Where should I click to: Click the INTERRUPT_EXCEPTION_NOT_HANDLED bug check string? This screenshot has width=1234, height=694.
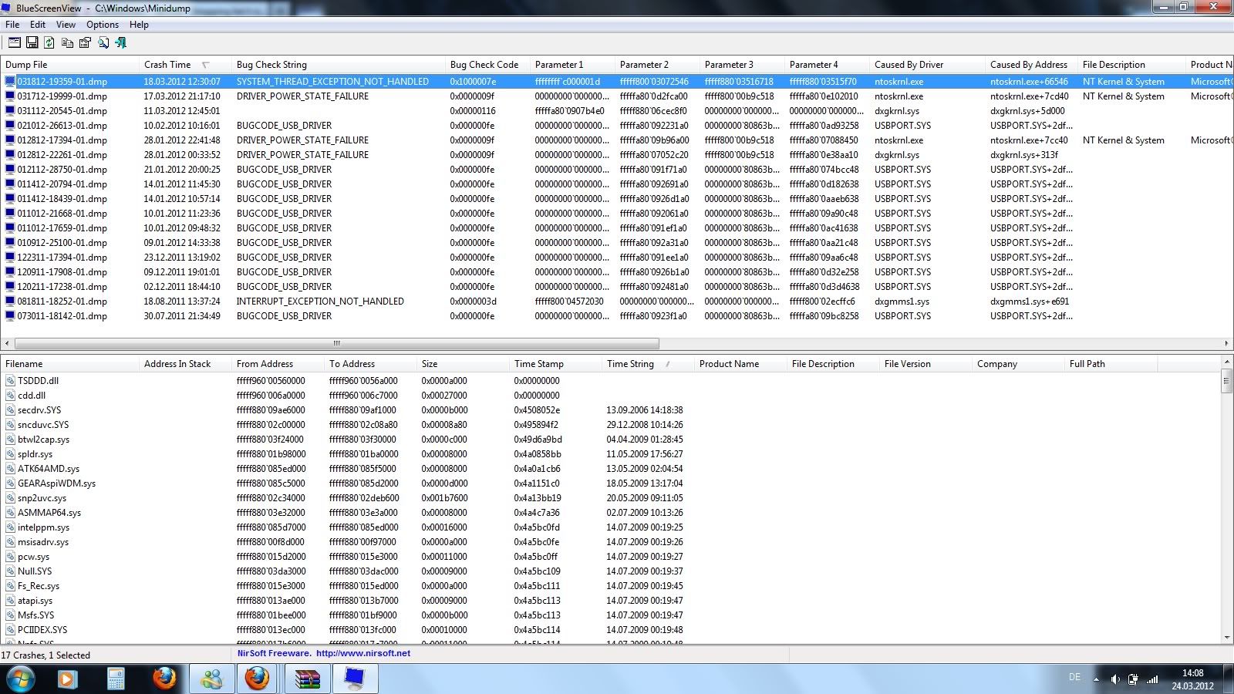pos(320,302)
